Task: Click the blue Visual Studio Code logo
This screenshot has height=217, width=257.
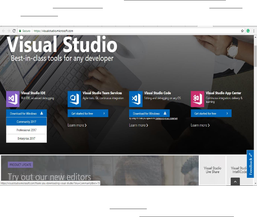Action: 136,99
